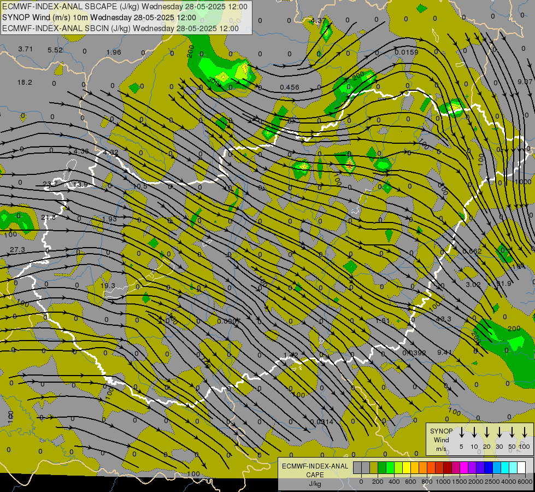Image resolution: width=535 pixels, height=492 pixels.
Task: Click the 3.71 value on the map
Action: click(x=25, y=49)
